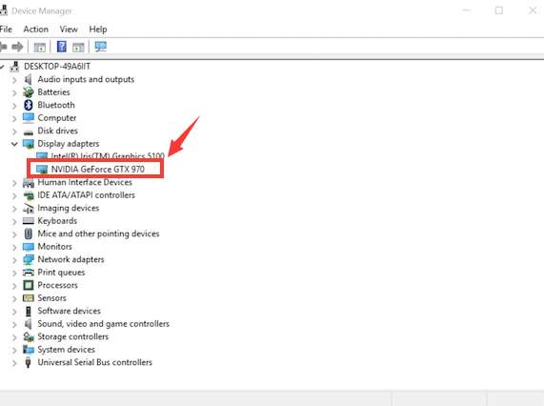This screenshot has width=544, height=406.
Task: Expand the Disk drives chevron
Action: tap(14, 132)
